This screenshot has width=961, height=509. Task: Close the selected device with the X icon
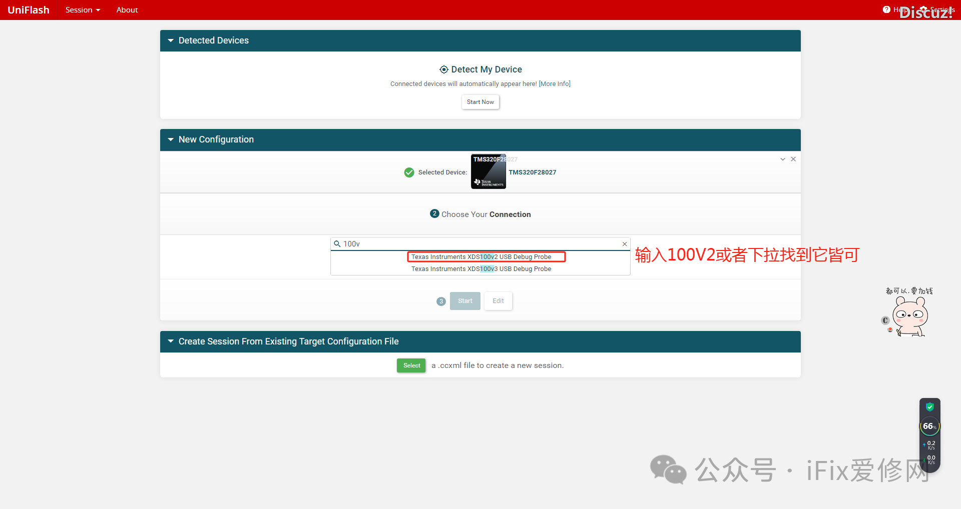pyautogui.click(x=793, y=159)
